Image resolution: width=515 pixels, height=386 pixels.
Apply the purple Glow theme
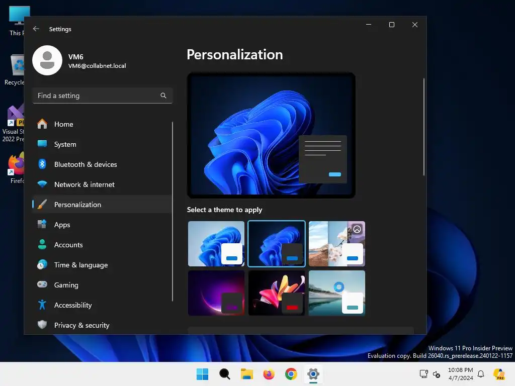pos(216,293)
